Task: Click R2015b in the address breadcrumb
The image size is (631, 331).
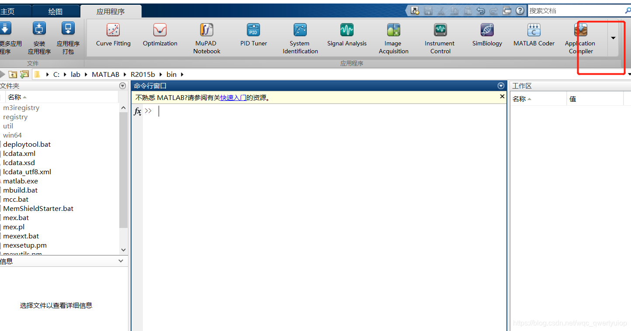Action: pos(143,75)
